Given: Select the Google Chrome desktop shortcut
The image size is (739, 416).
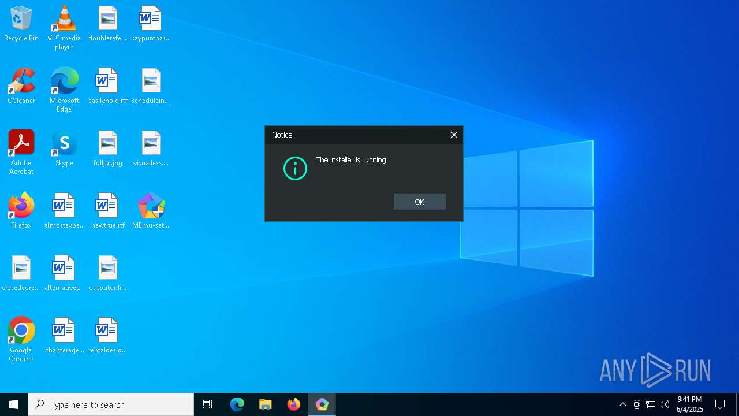Looking at the screenshot, I should [x=21, y=340].
